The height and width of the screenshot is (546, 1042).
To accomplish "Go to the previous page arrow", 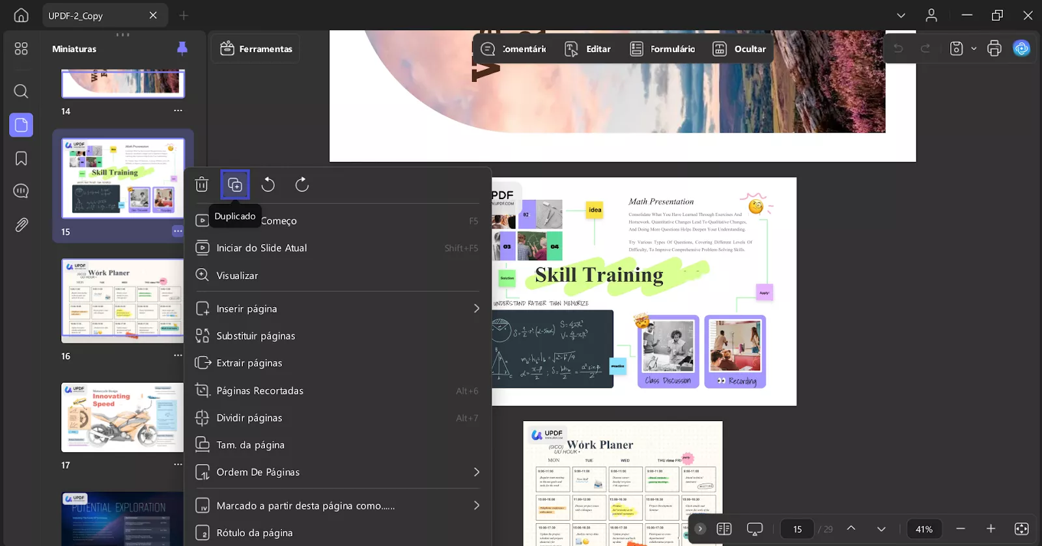I will click(851, 528).
